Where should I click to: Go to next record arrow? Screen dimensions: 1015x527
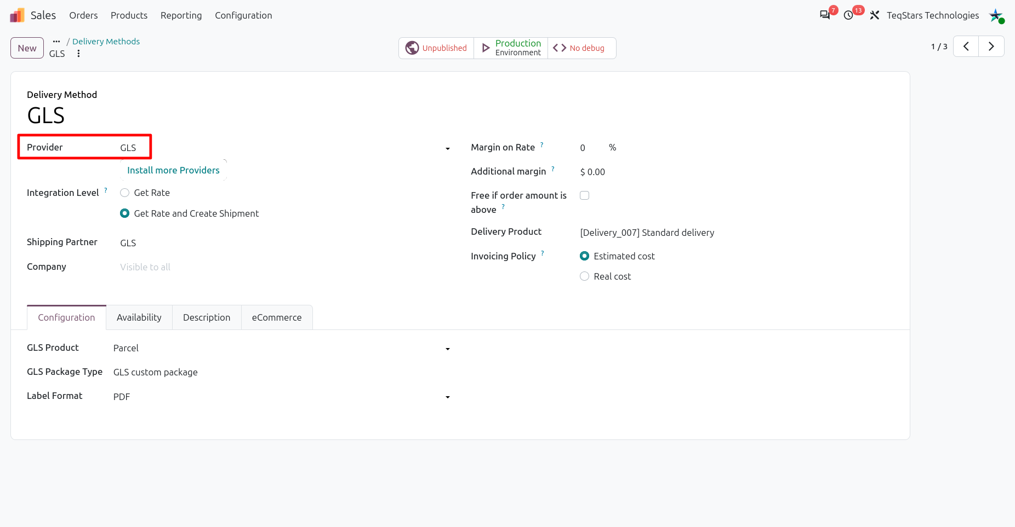(x=991, y=47)
